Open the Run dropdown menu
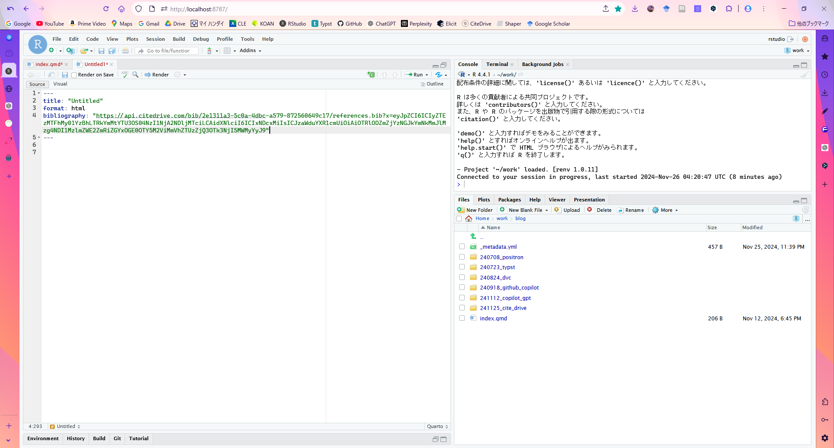 427,75
